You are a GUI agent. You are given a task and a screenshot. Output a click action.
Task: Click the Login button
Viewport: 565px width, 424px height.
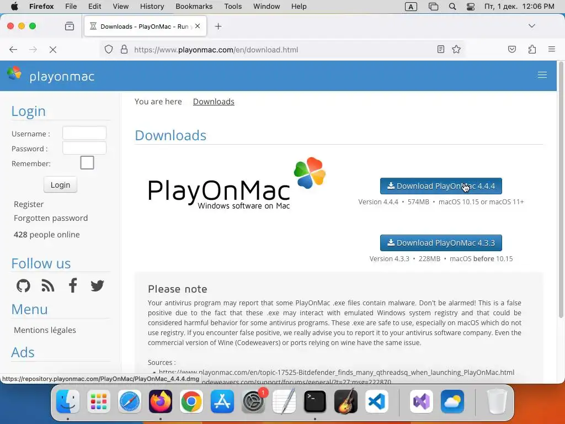pos(60,184)
